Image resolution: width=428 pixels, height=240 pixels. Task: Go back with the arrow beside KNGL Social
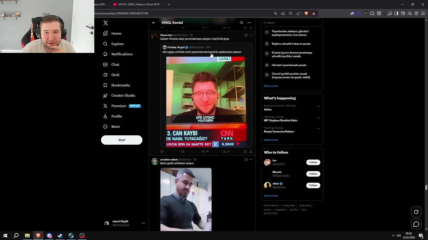[x=153, y=23]
